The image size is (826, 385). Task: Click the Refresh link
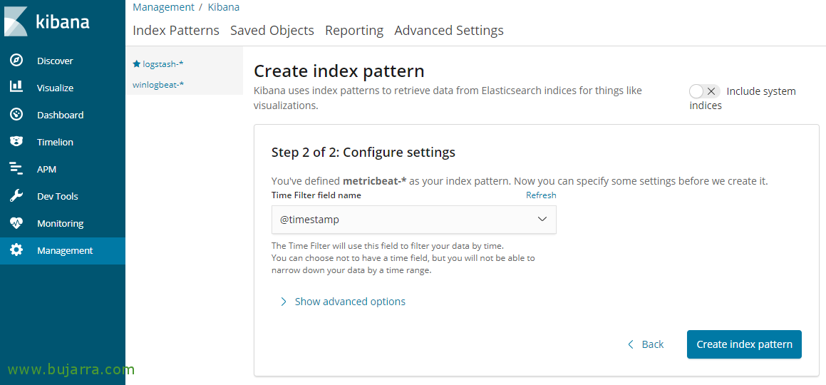pyautogui.click(x=541, y=195)
